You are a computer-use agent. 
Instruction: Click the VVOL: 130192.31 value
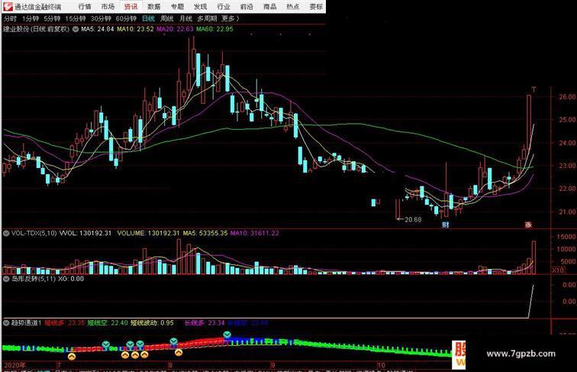[85, 233]
